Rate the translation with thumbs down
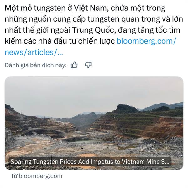 pos(88,65)
